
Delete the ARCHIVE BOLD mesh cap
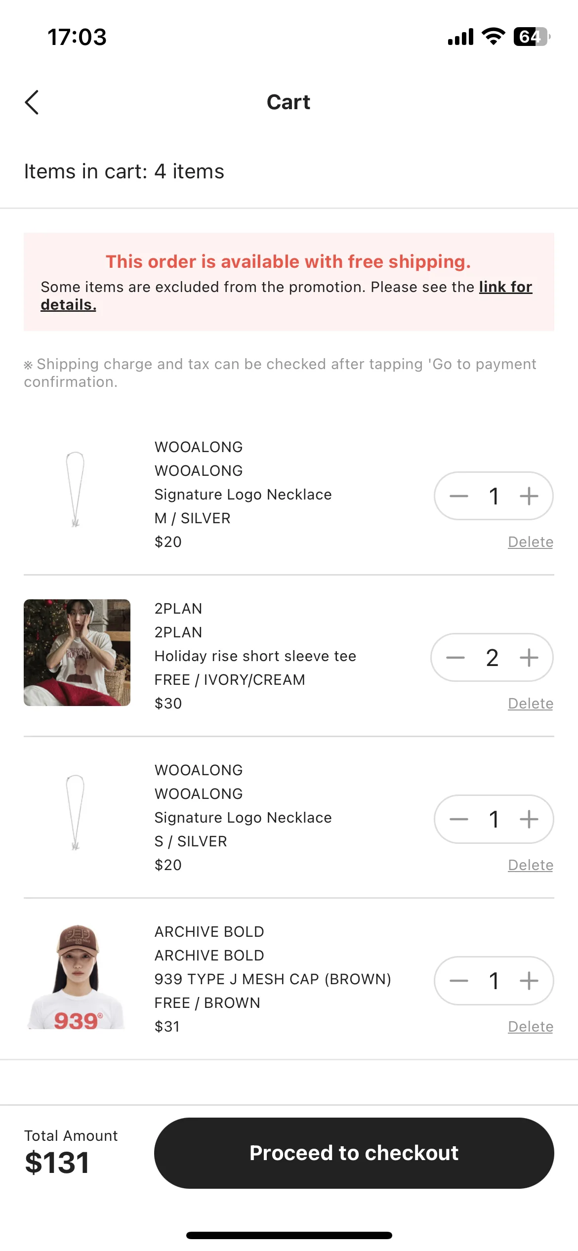(531, 1027)
